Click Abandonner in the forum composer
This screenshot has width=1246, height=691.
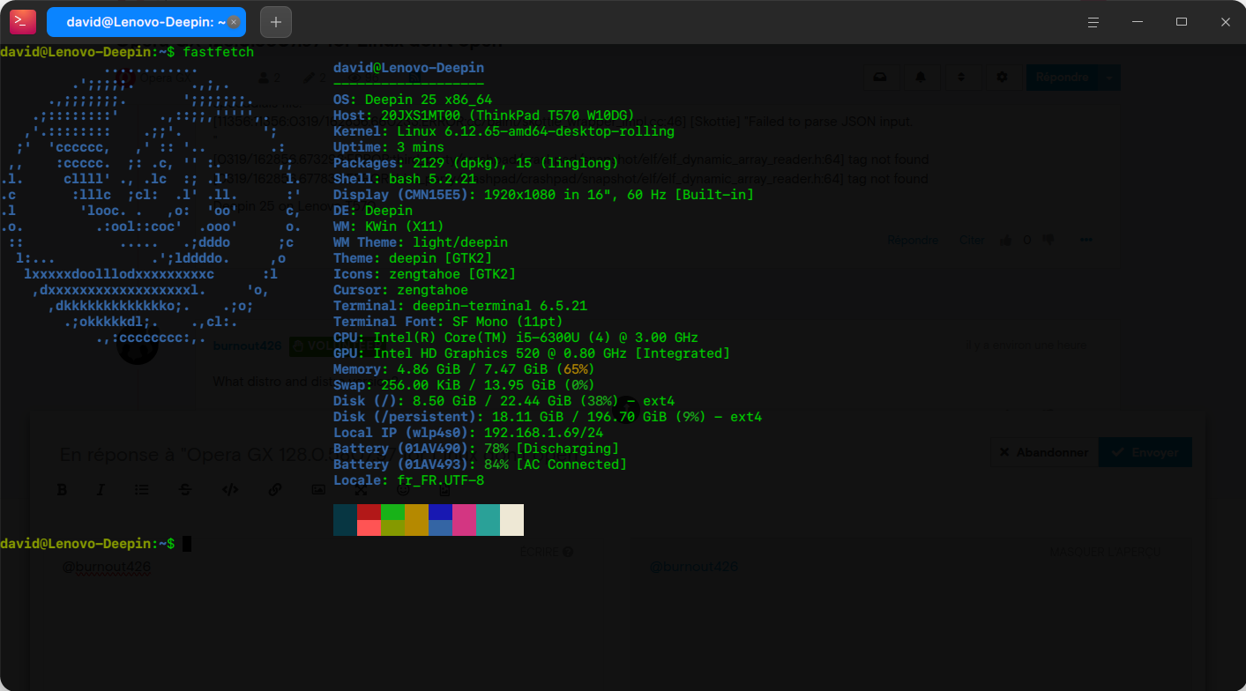point(1044,452)
